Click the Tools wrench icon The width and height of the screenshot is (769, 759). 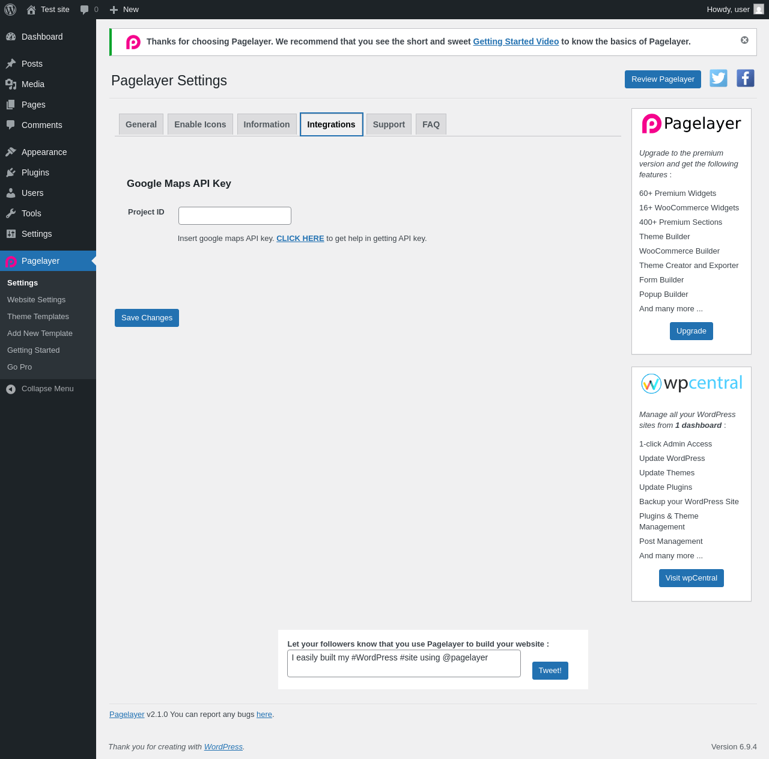click(11, 213)
